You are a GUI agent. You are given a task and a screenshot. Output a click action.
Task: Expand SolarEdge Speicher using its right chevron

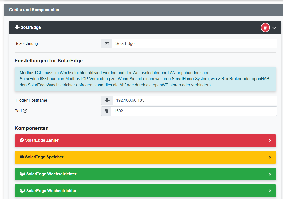[270, 157]
